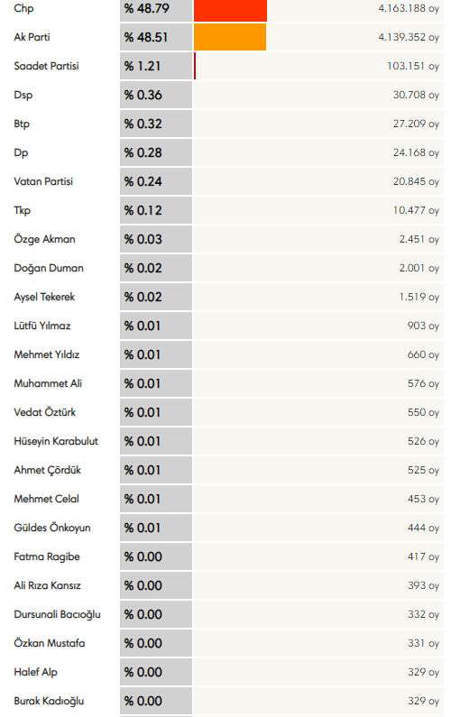Click the thin red Saadet Partisi bar
Image resolution: width=451 pixels, height=717 pixels.
195,66
